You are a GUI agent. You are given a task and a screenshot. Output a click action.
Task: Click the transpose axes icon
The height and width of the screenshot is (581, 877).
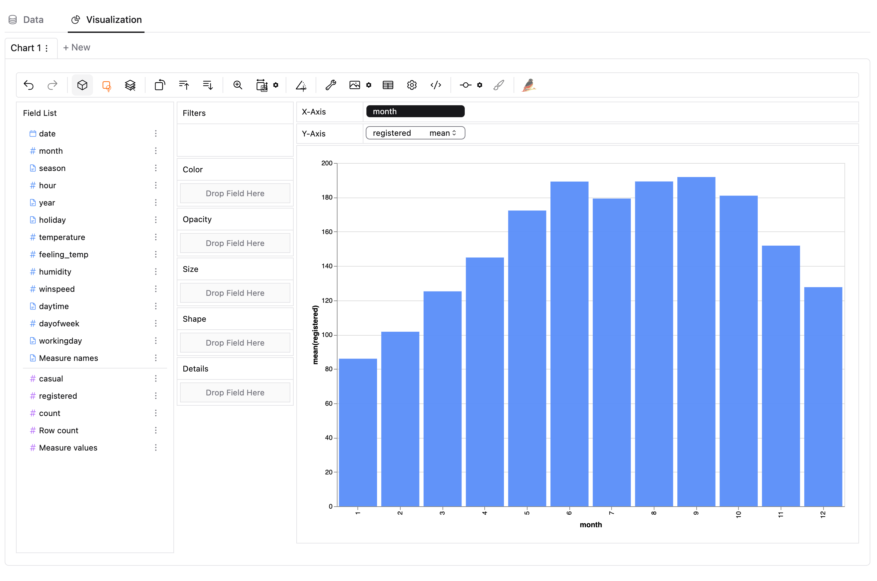160,85
